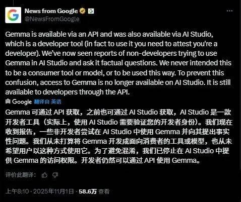Open the 上午8:10 timestamp link

pyautogui.click(x=17, y=191)
